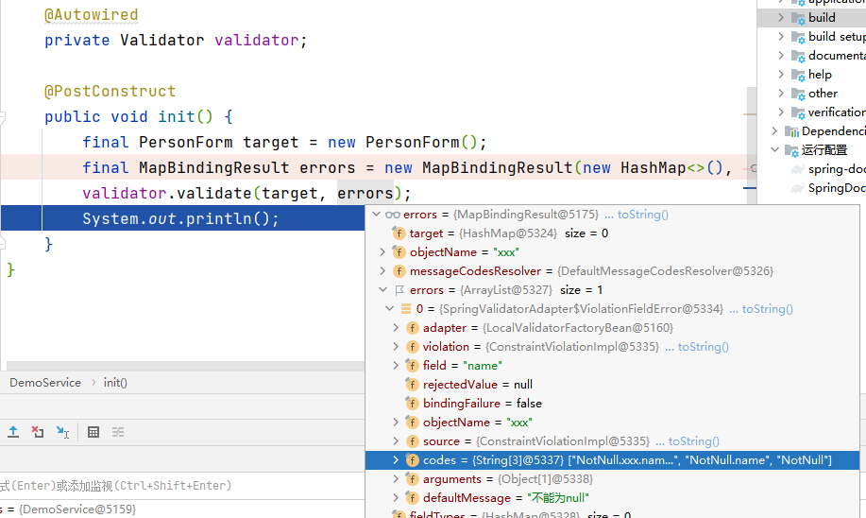Screen dimensions: 866x518
Task: Click errors variable in validator.validate call
Action: coord(365,194)
